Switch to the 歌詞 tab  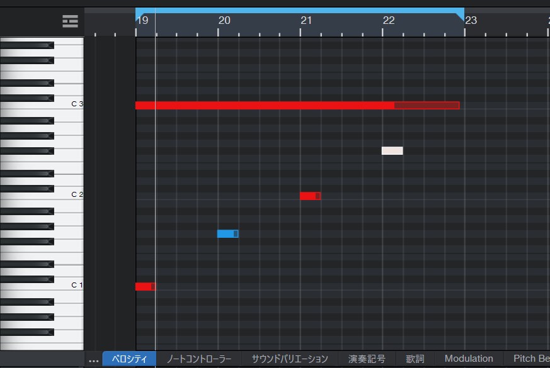pos(415,359)
